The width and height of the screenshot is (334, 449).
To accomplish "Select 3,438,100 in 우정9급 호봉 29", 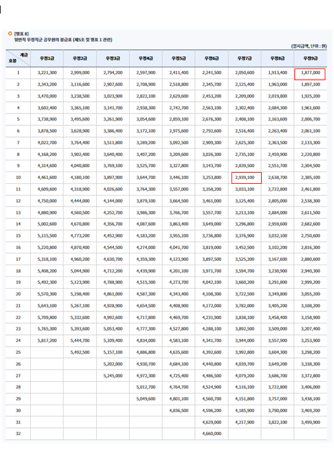I will coord(311,399).
